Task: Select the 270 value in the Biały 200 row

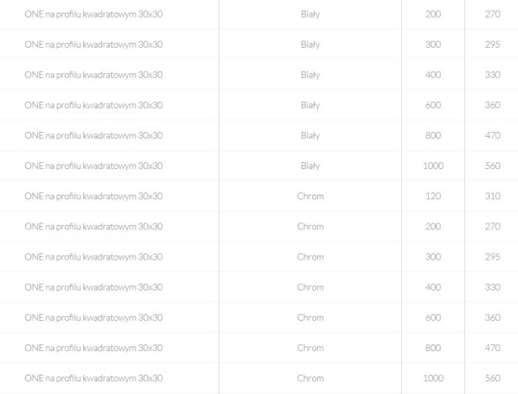Action: [x=492, y=14]
